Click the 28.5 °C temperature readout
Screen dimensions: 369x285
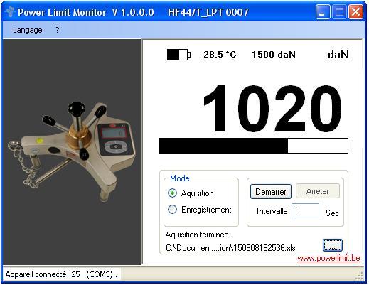[220, 55]
